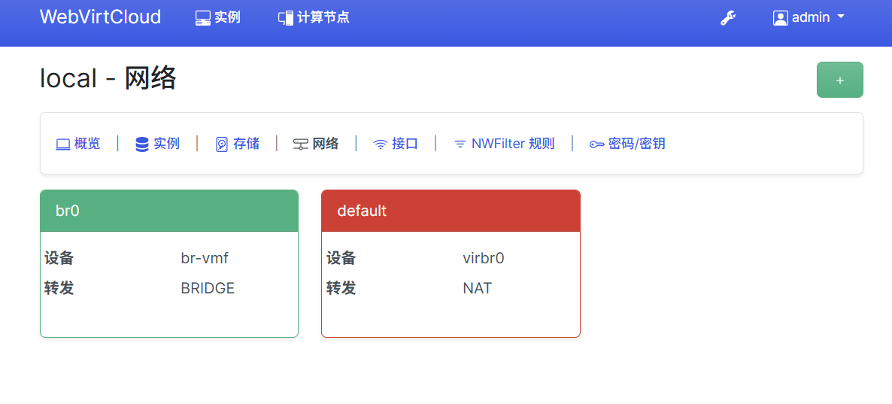Viewport: 892px width, 404px height.
Task: Click the network icon next to 网络
Action: (301, 144)
